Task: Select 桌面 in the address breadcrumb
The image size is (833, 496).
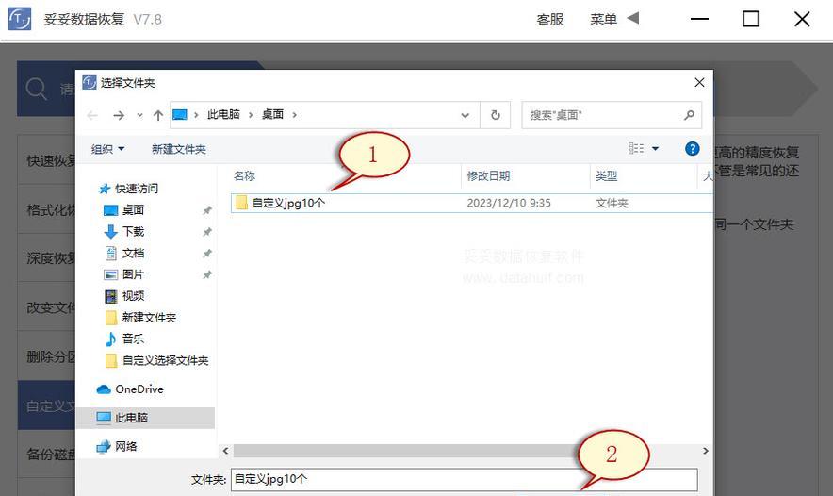Action: 272,114
